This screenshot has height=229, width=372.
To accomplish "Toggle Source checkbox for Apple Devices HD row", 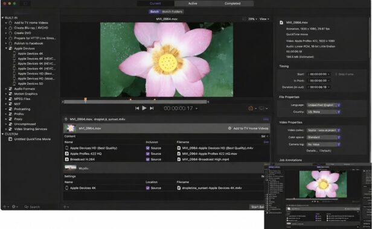I will click(147, 148).
